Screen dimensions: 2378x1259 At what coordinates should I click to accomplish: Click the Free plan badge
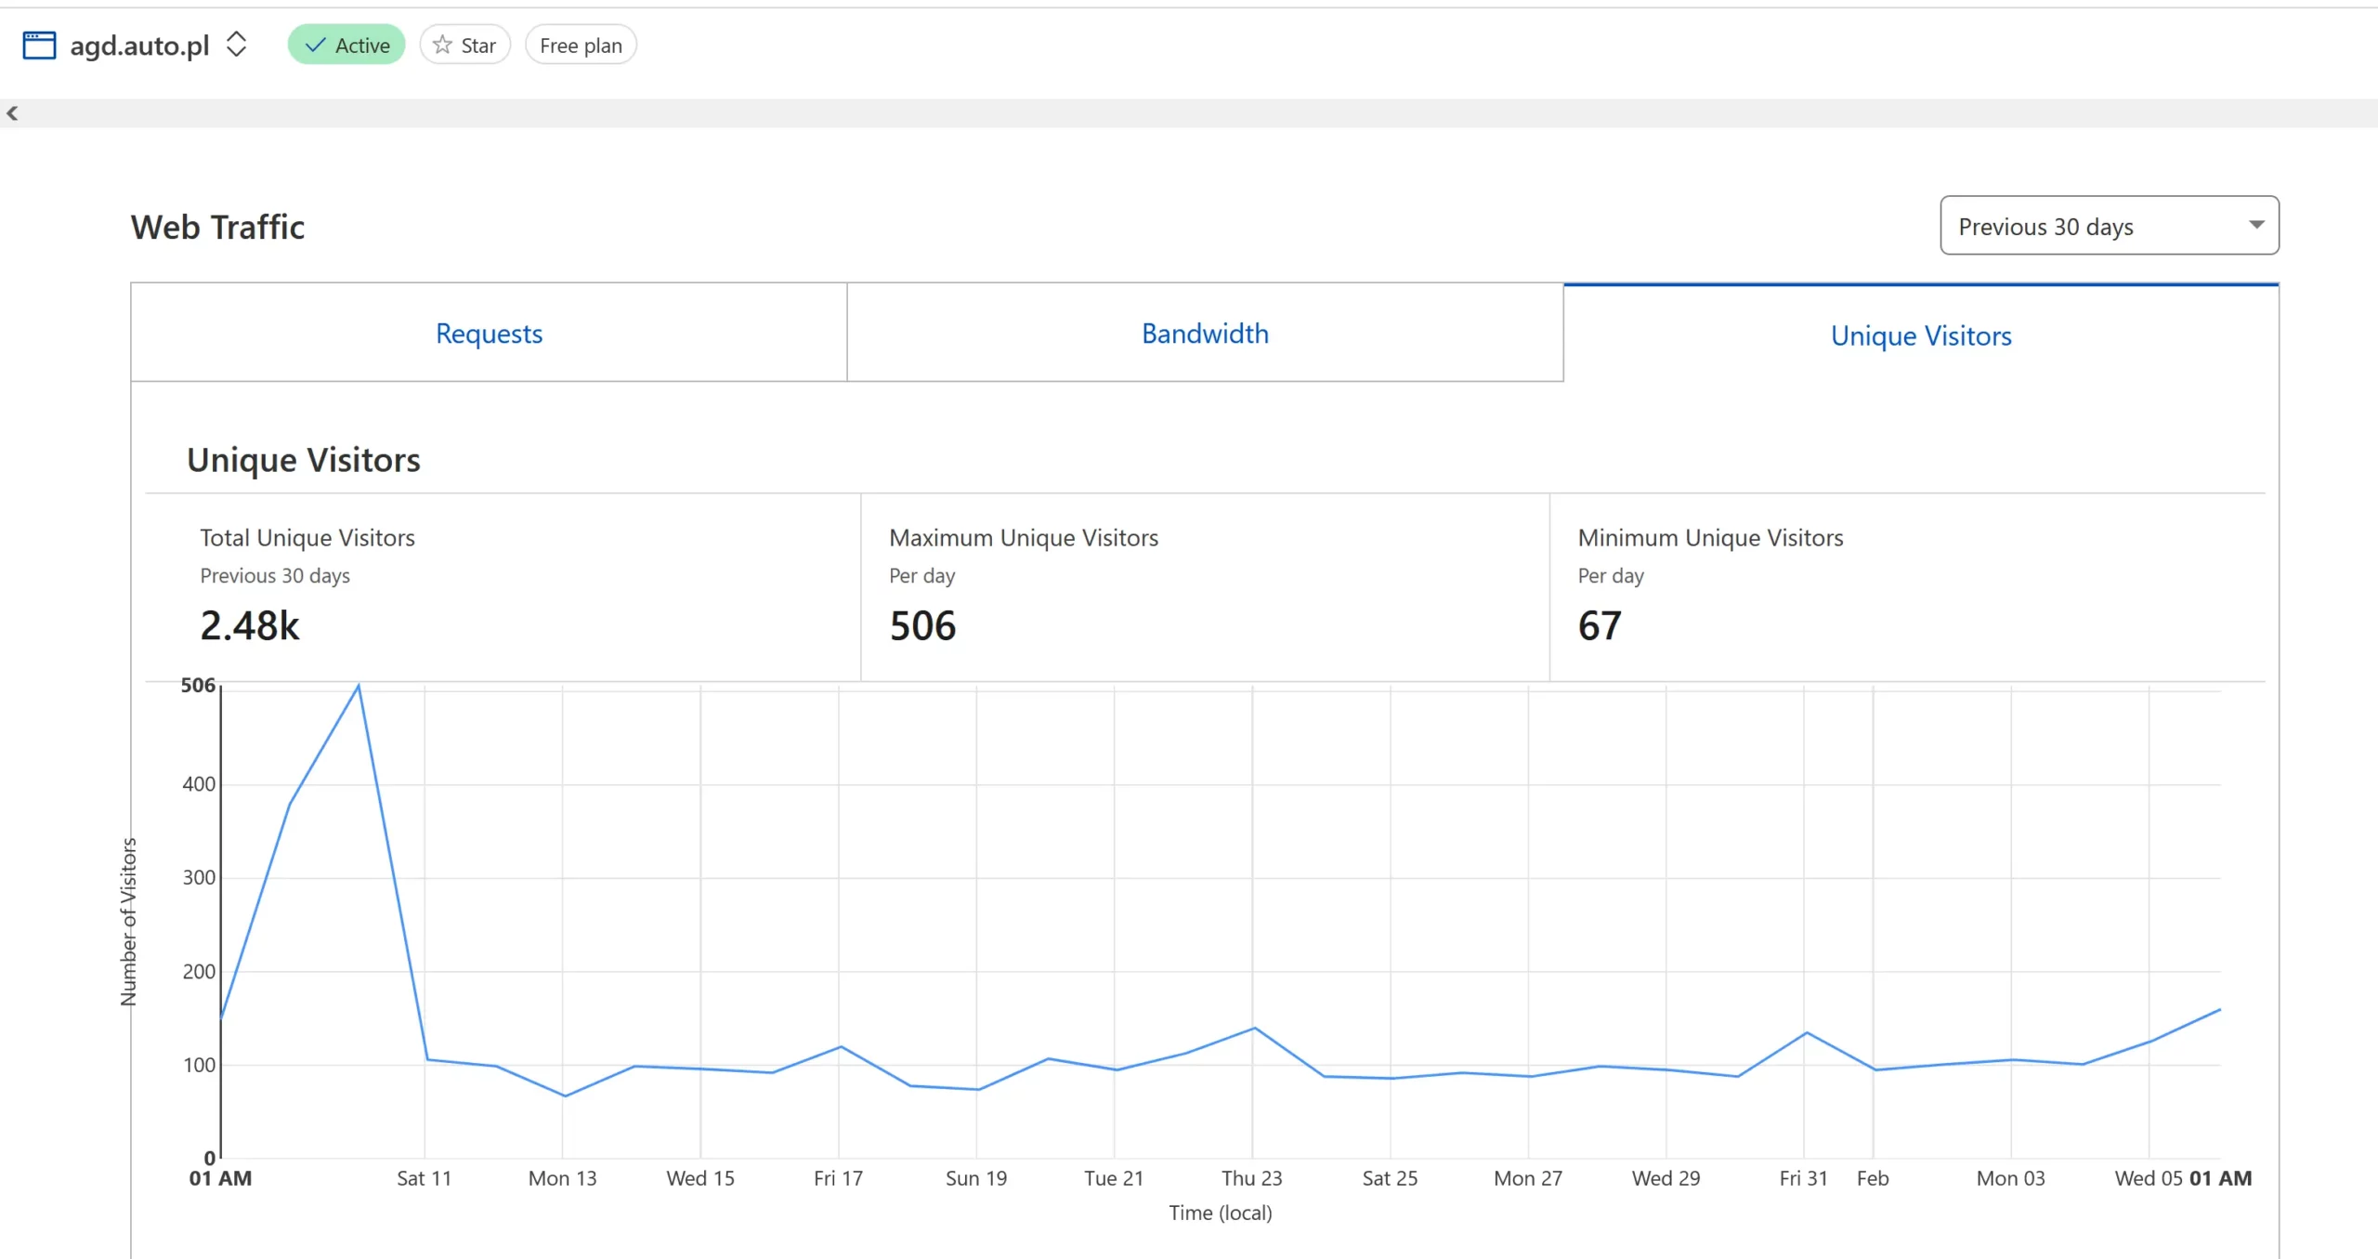581,45
